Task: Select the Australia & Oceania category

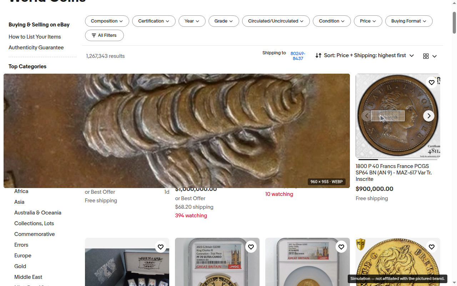Action: click(38, 213)
